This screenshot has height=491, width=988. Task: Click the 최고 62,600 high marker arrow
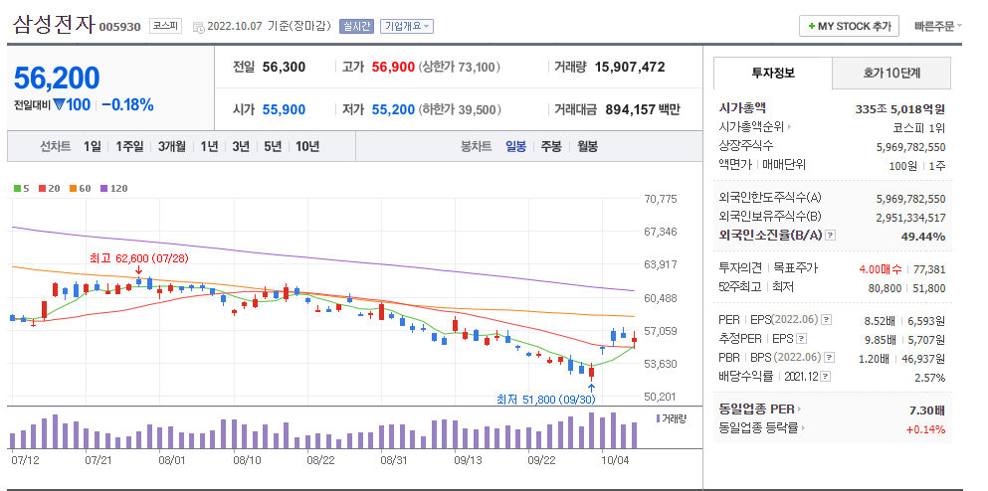(138, 270)
